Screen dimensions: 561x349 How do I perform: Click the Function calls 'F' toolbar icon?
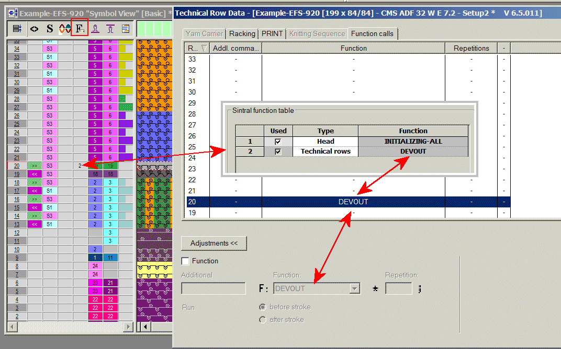(x=80, y=29)
